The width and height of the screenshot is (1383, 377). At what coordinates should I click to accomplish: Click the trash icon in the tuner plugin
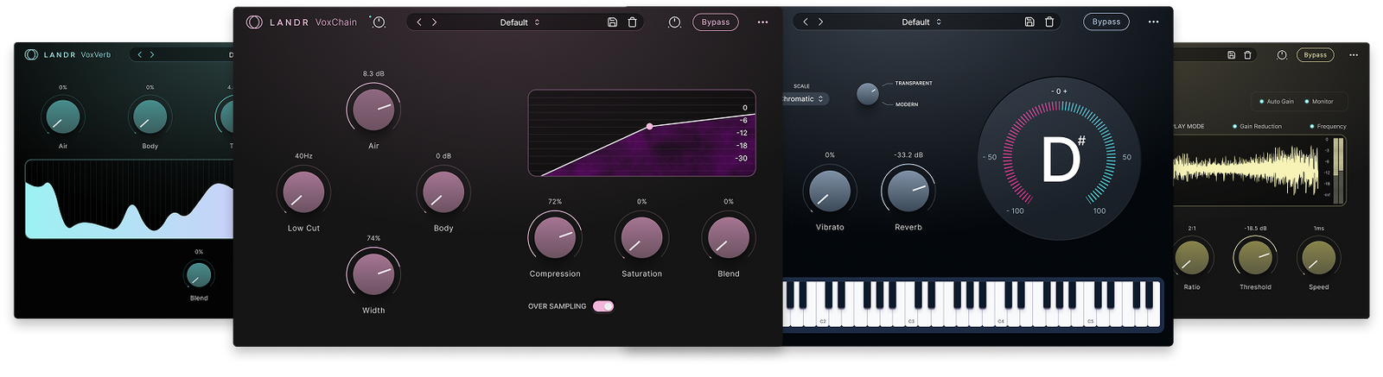[x=1049, y=22]
